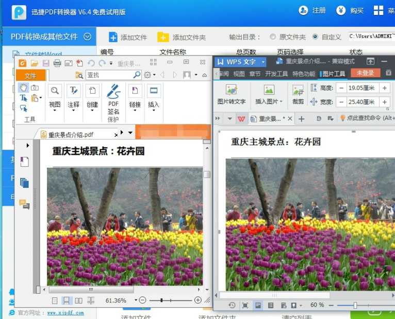395x319 pixels.
Task: Adjust the WPS zoom slider handle
Action: click(x=355, y=305)
